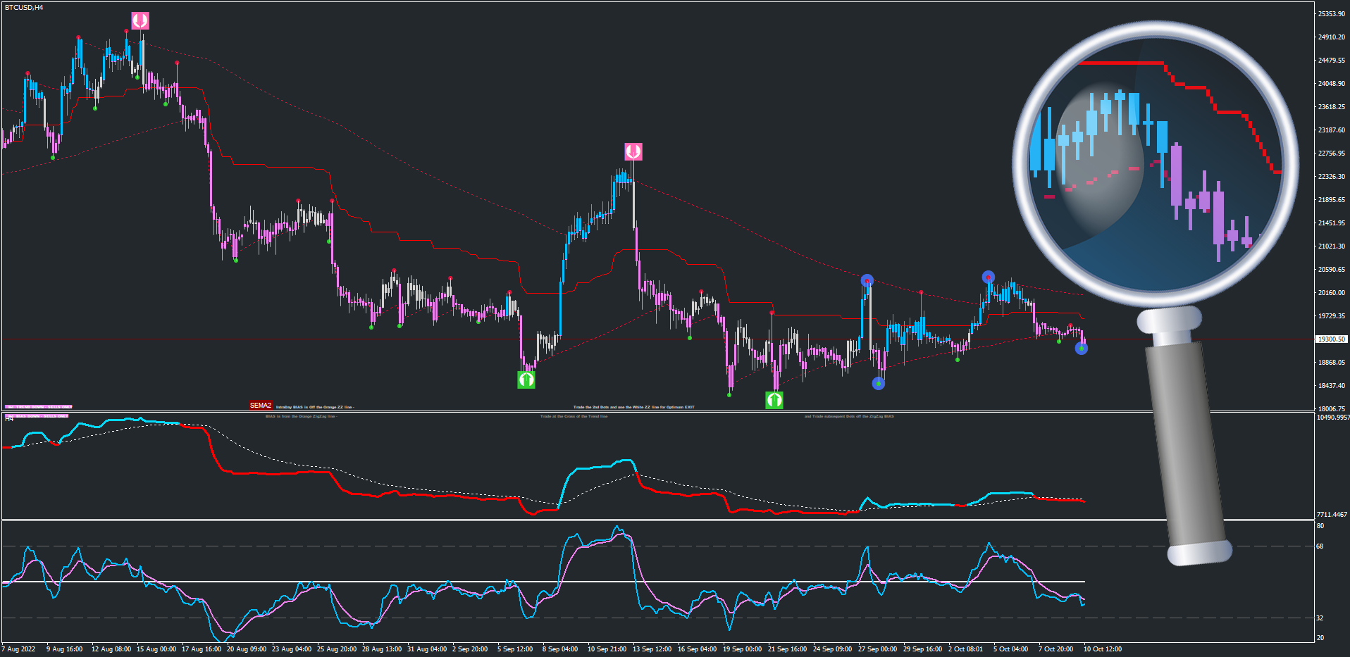Click the '10 Oct 12:00' time axis label
Viewport: 1350px width, 657px height.
pyautogui.click(x=1103, y=649)
